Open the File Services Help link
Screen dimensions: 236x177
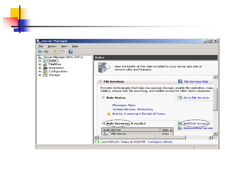click(196, 81)
